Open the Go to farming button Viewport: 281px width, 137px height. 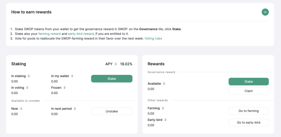249,111
